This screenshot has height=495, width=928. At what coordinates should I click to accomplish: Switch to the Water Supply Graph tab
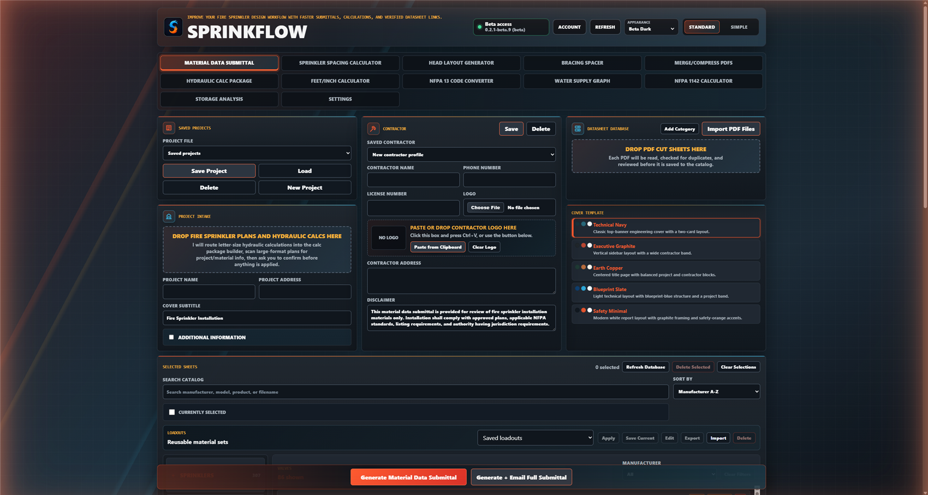click(582, 81)
